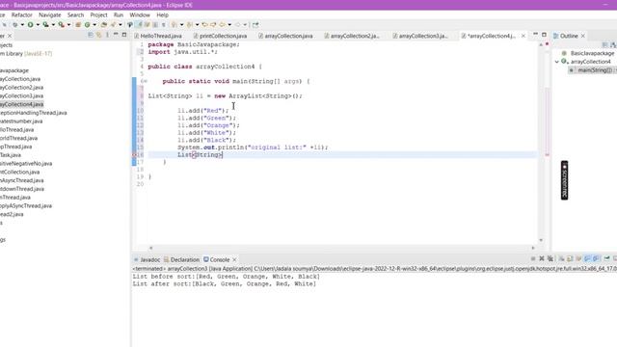Viewport: 617px width, 347px height.
Task: Click red error mark in overview ruler
Action: 547,155
